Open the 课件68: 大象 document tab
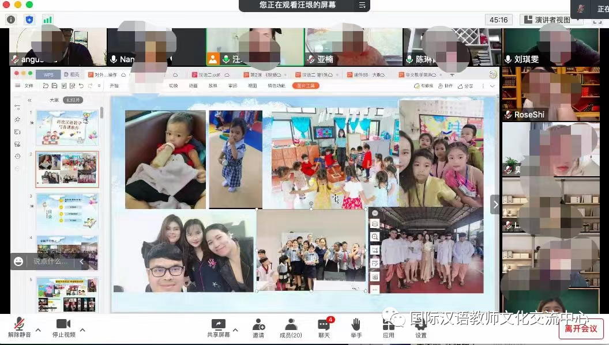 pos(366,74)
